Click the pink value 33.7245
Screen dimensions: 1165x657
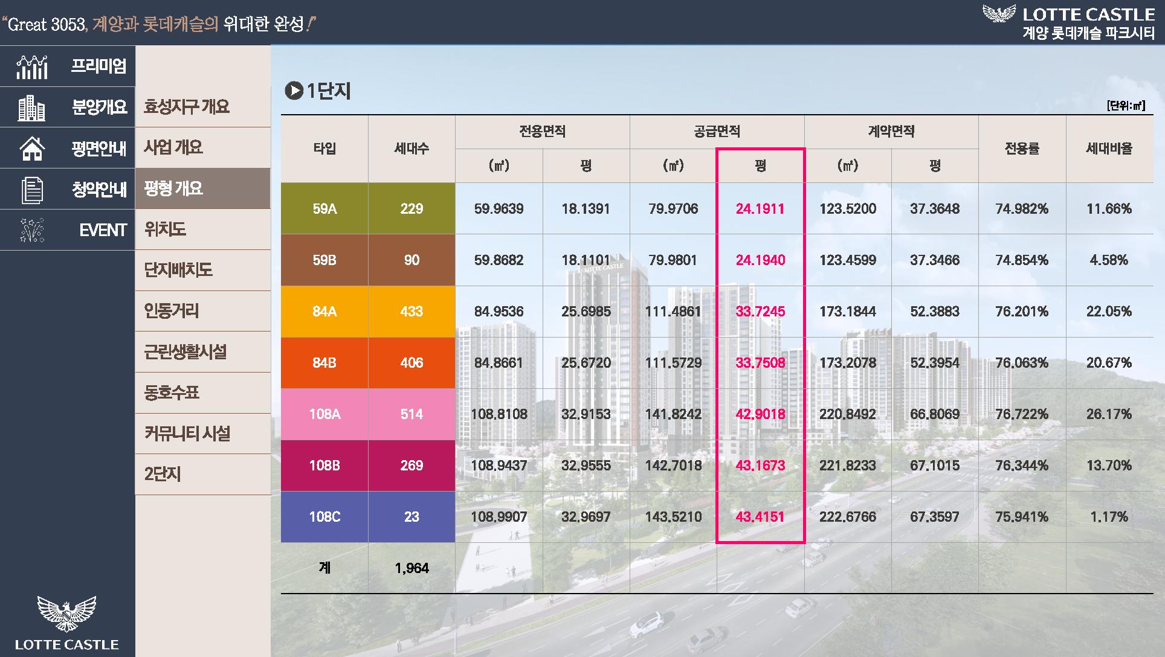760,312
